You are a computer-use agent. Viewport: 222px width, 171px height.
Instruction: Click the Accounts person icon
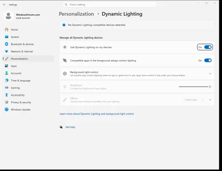pos(7,73)
